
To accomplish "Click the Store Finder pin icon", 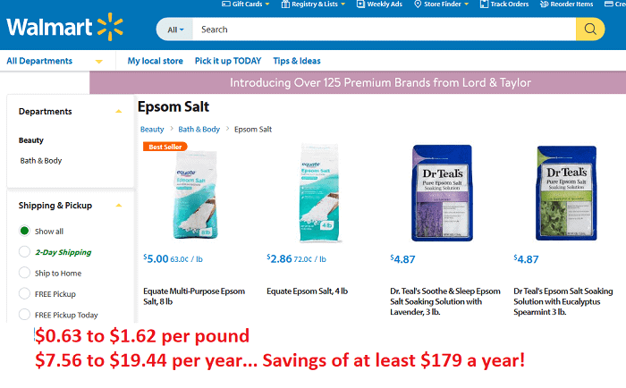I will tap(416, 4).
